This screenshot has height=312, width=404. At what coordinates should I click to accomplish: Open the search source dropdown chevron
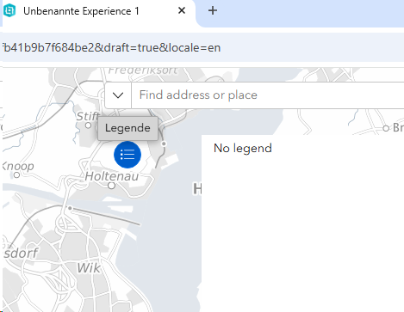118,95
